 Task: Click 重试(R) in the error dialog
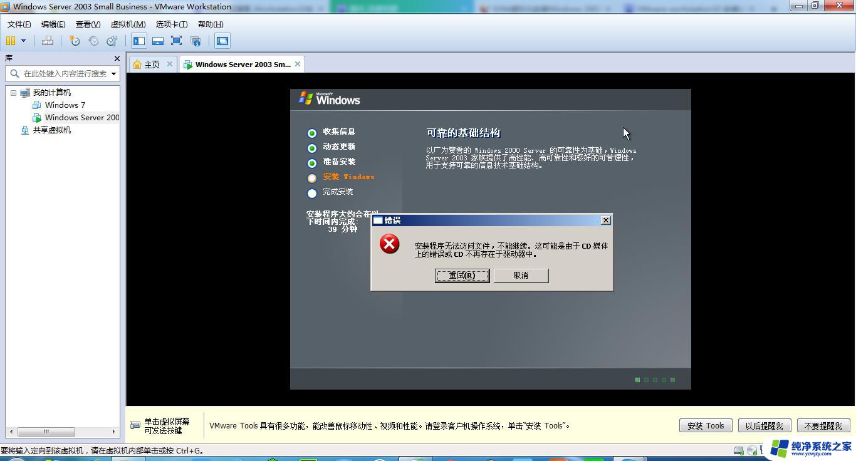462,276
